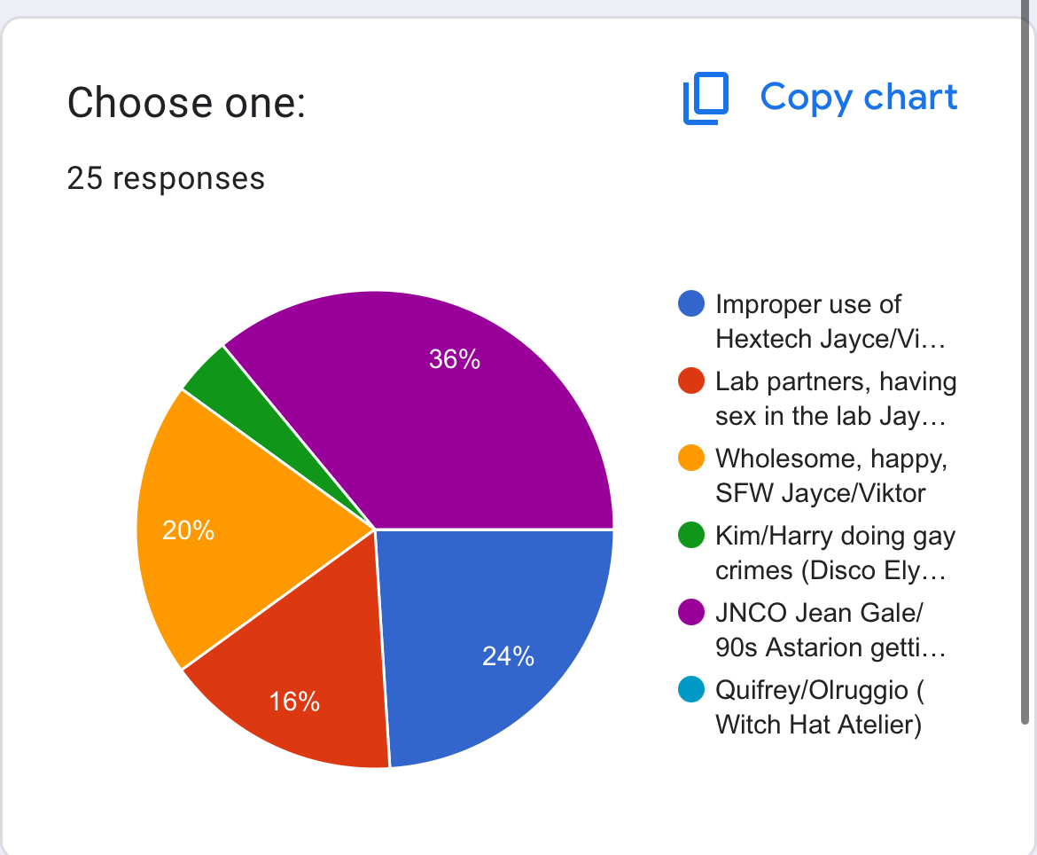1037x855 pixels.
Task: Click the green legend dot for Kim/Harry
Action: point(690,536)
